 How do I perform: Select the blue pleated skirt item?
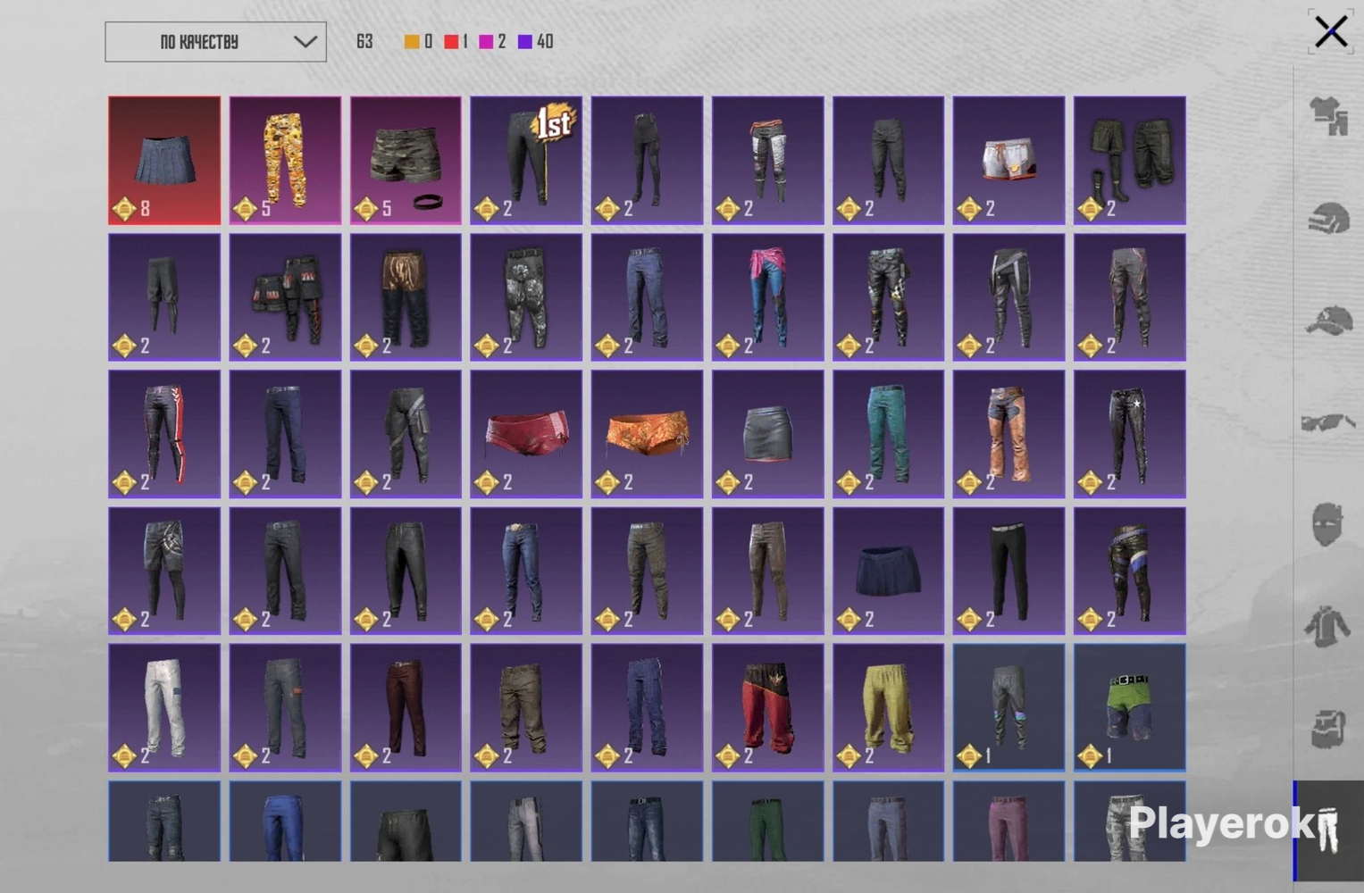coord(164,160)
